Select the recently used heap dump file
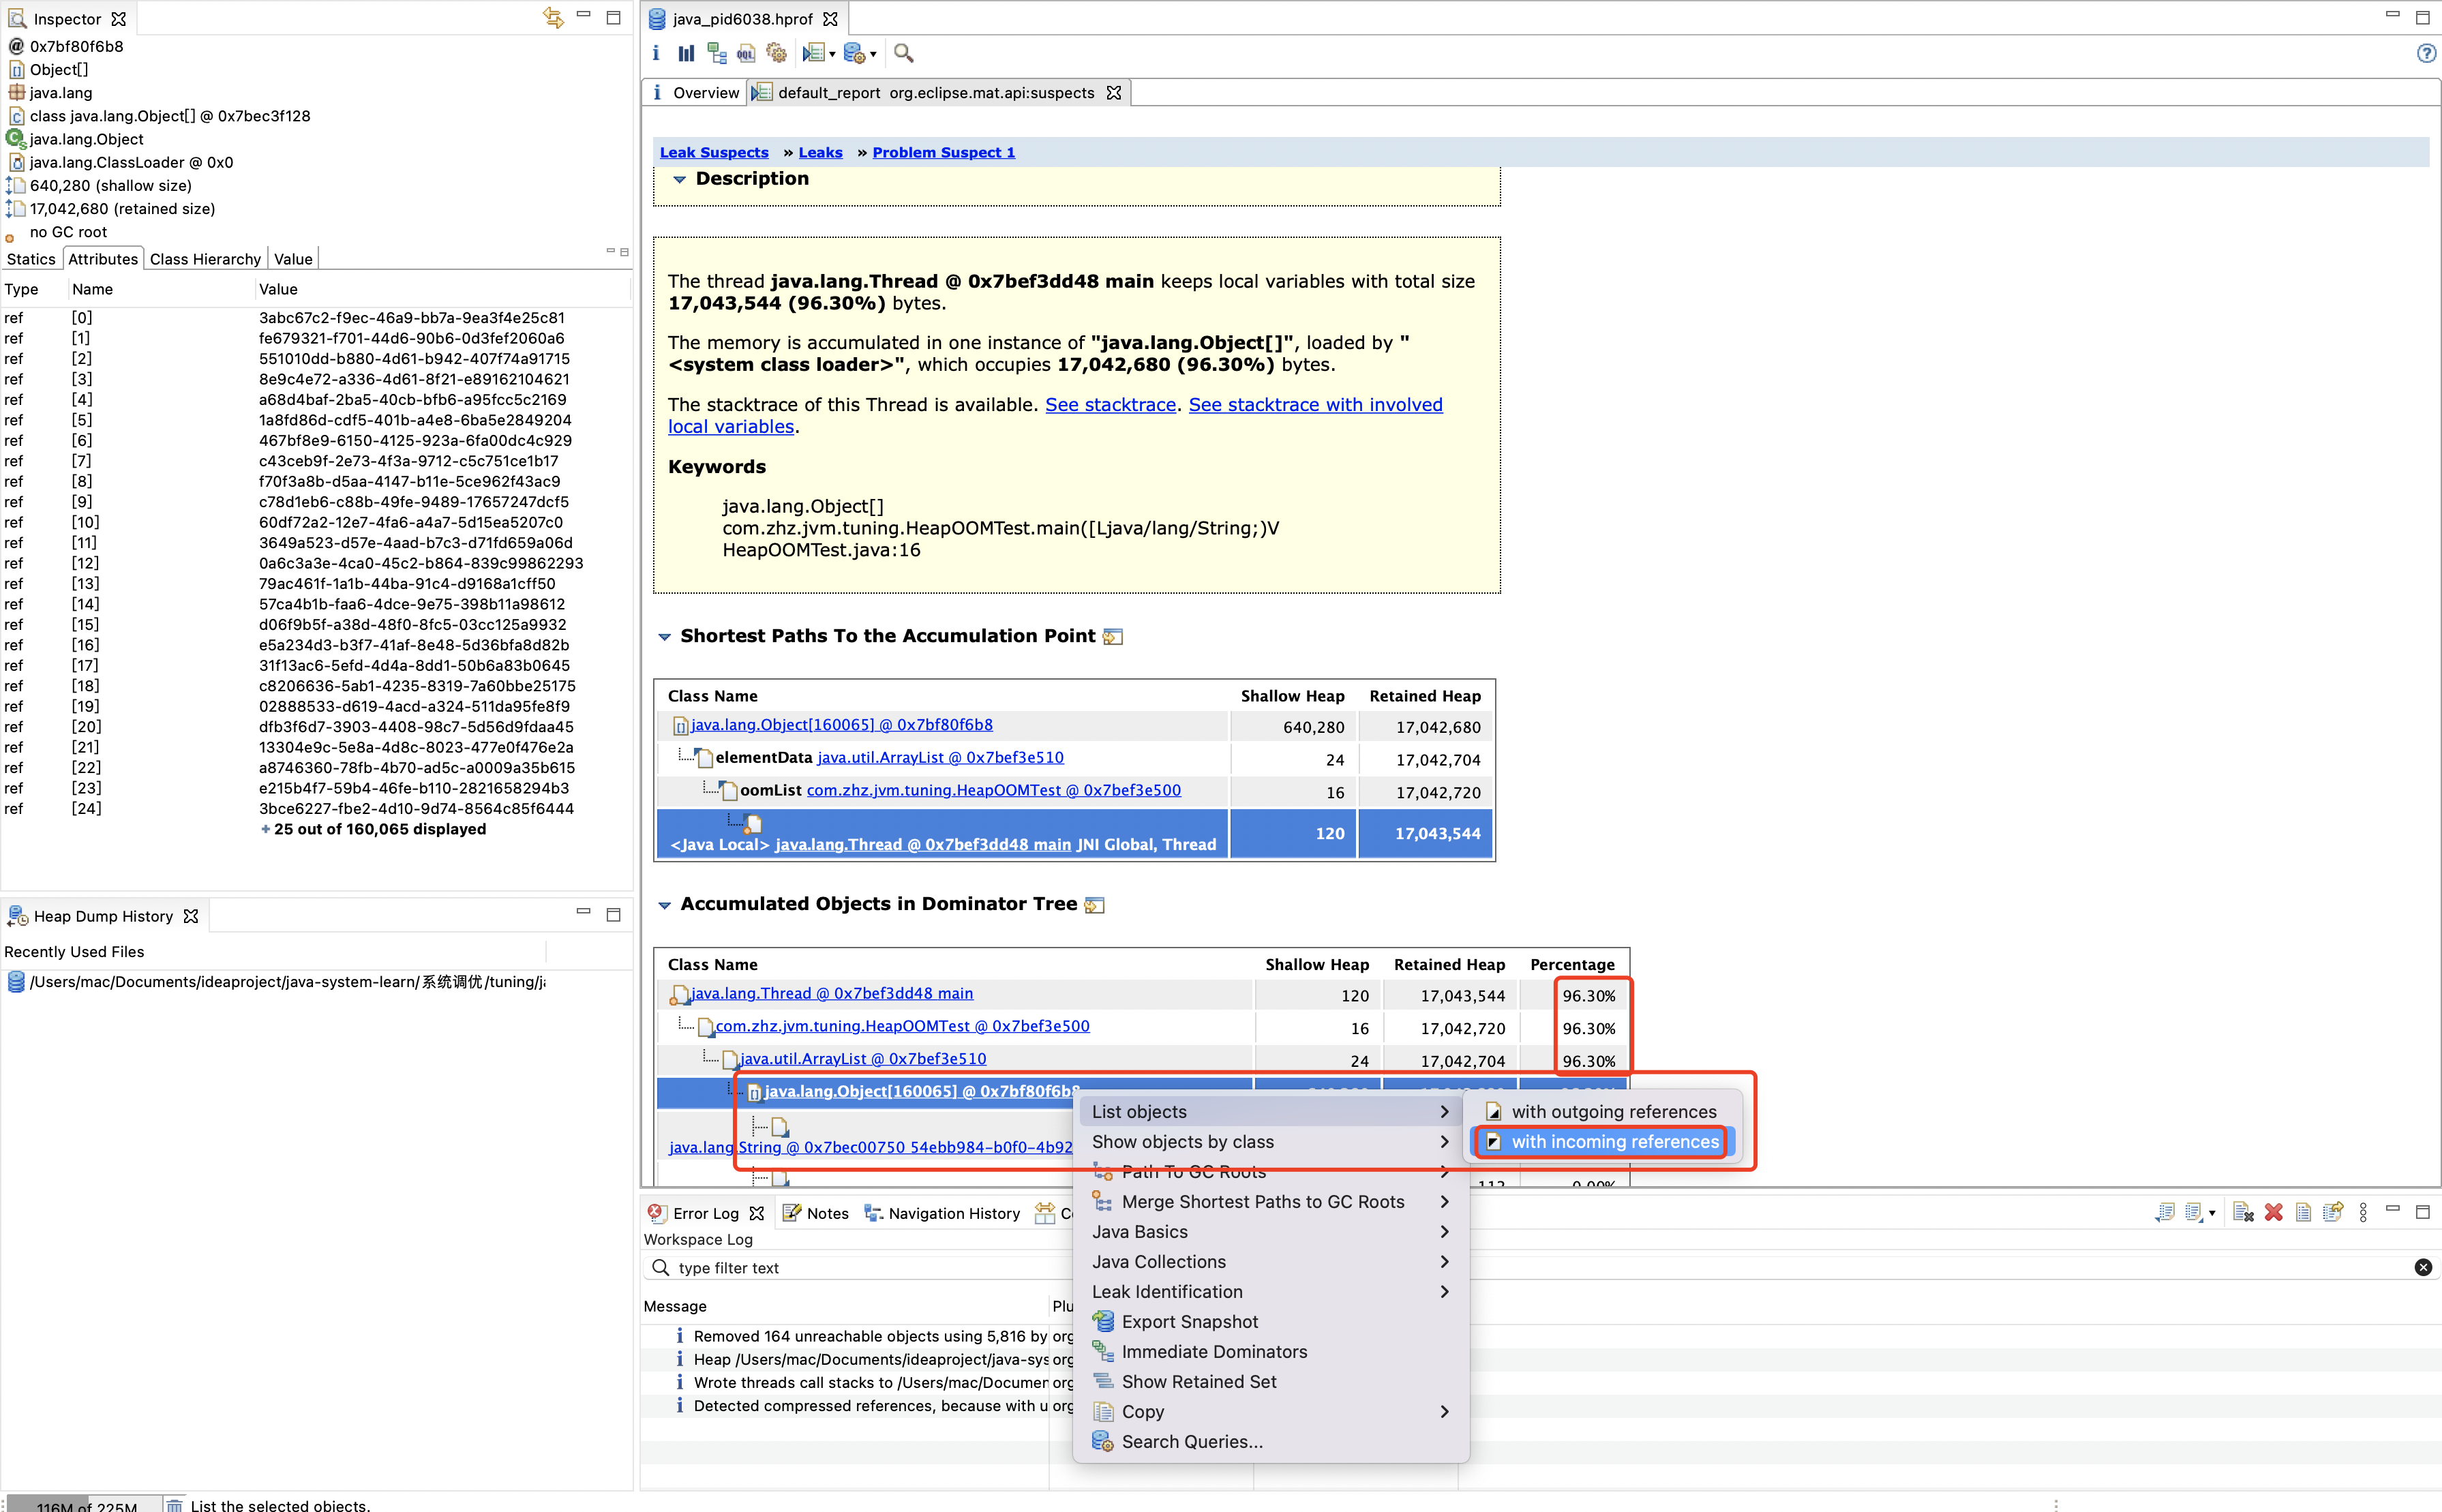 pyautogui.click(x=276, y=981)
